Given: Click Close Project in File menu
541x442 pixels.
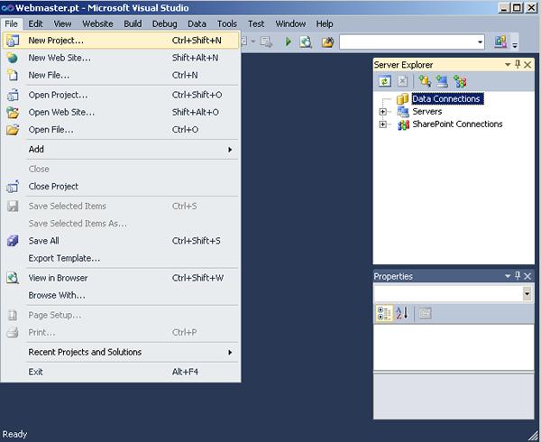Looking at the screenshot, I should click(x=121, y=187).
